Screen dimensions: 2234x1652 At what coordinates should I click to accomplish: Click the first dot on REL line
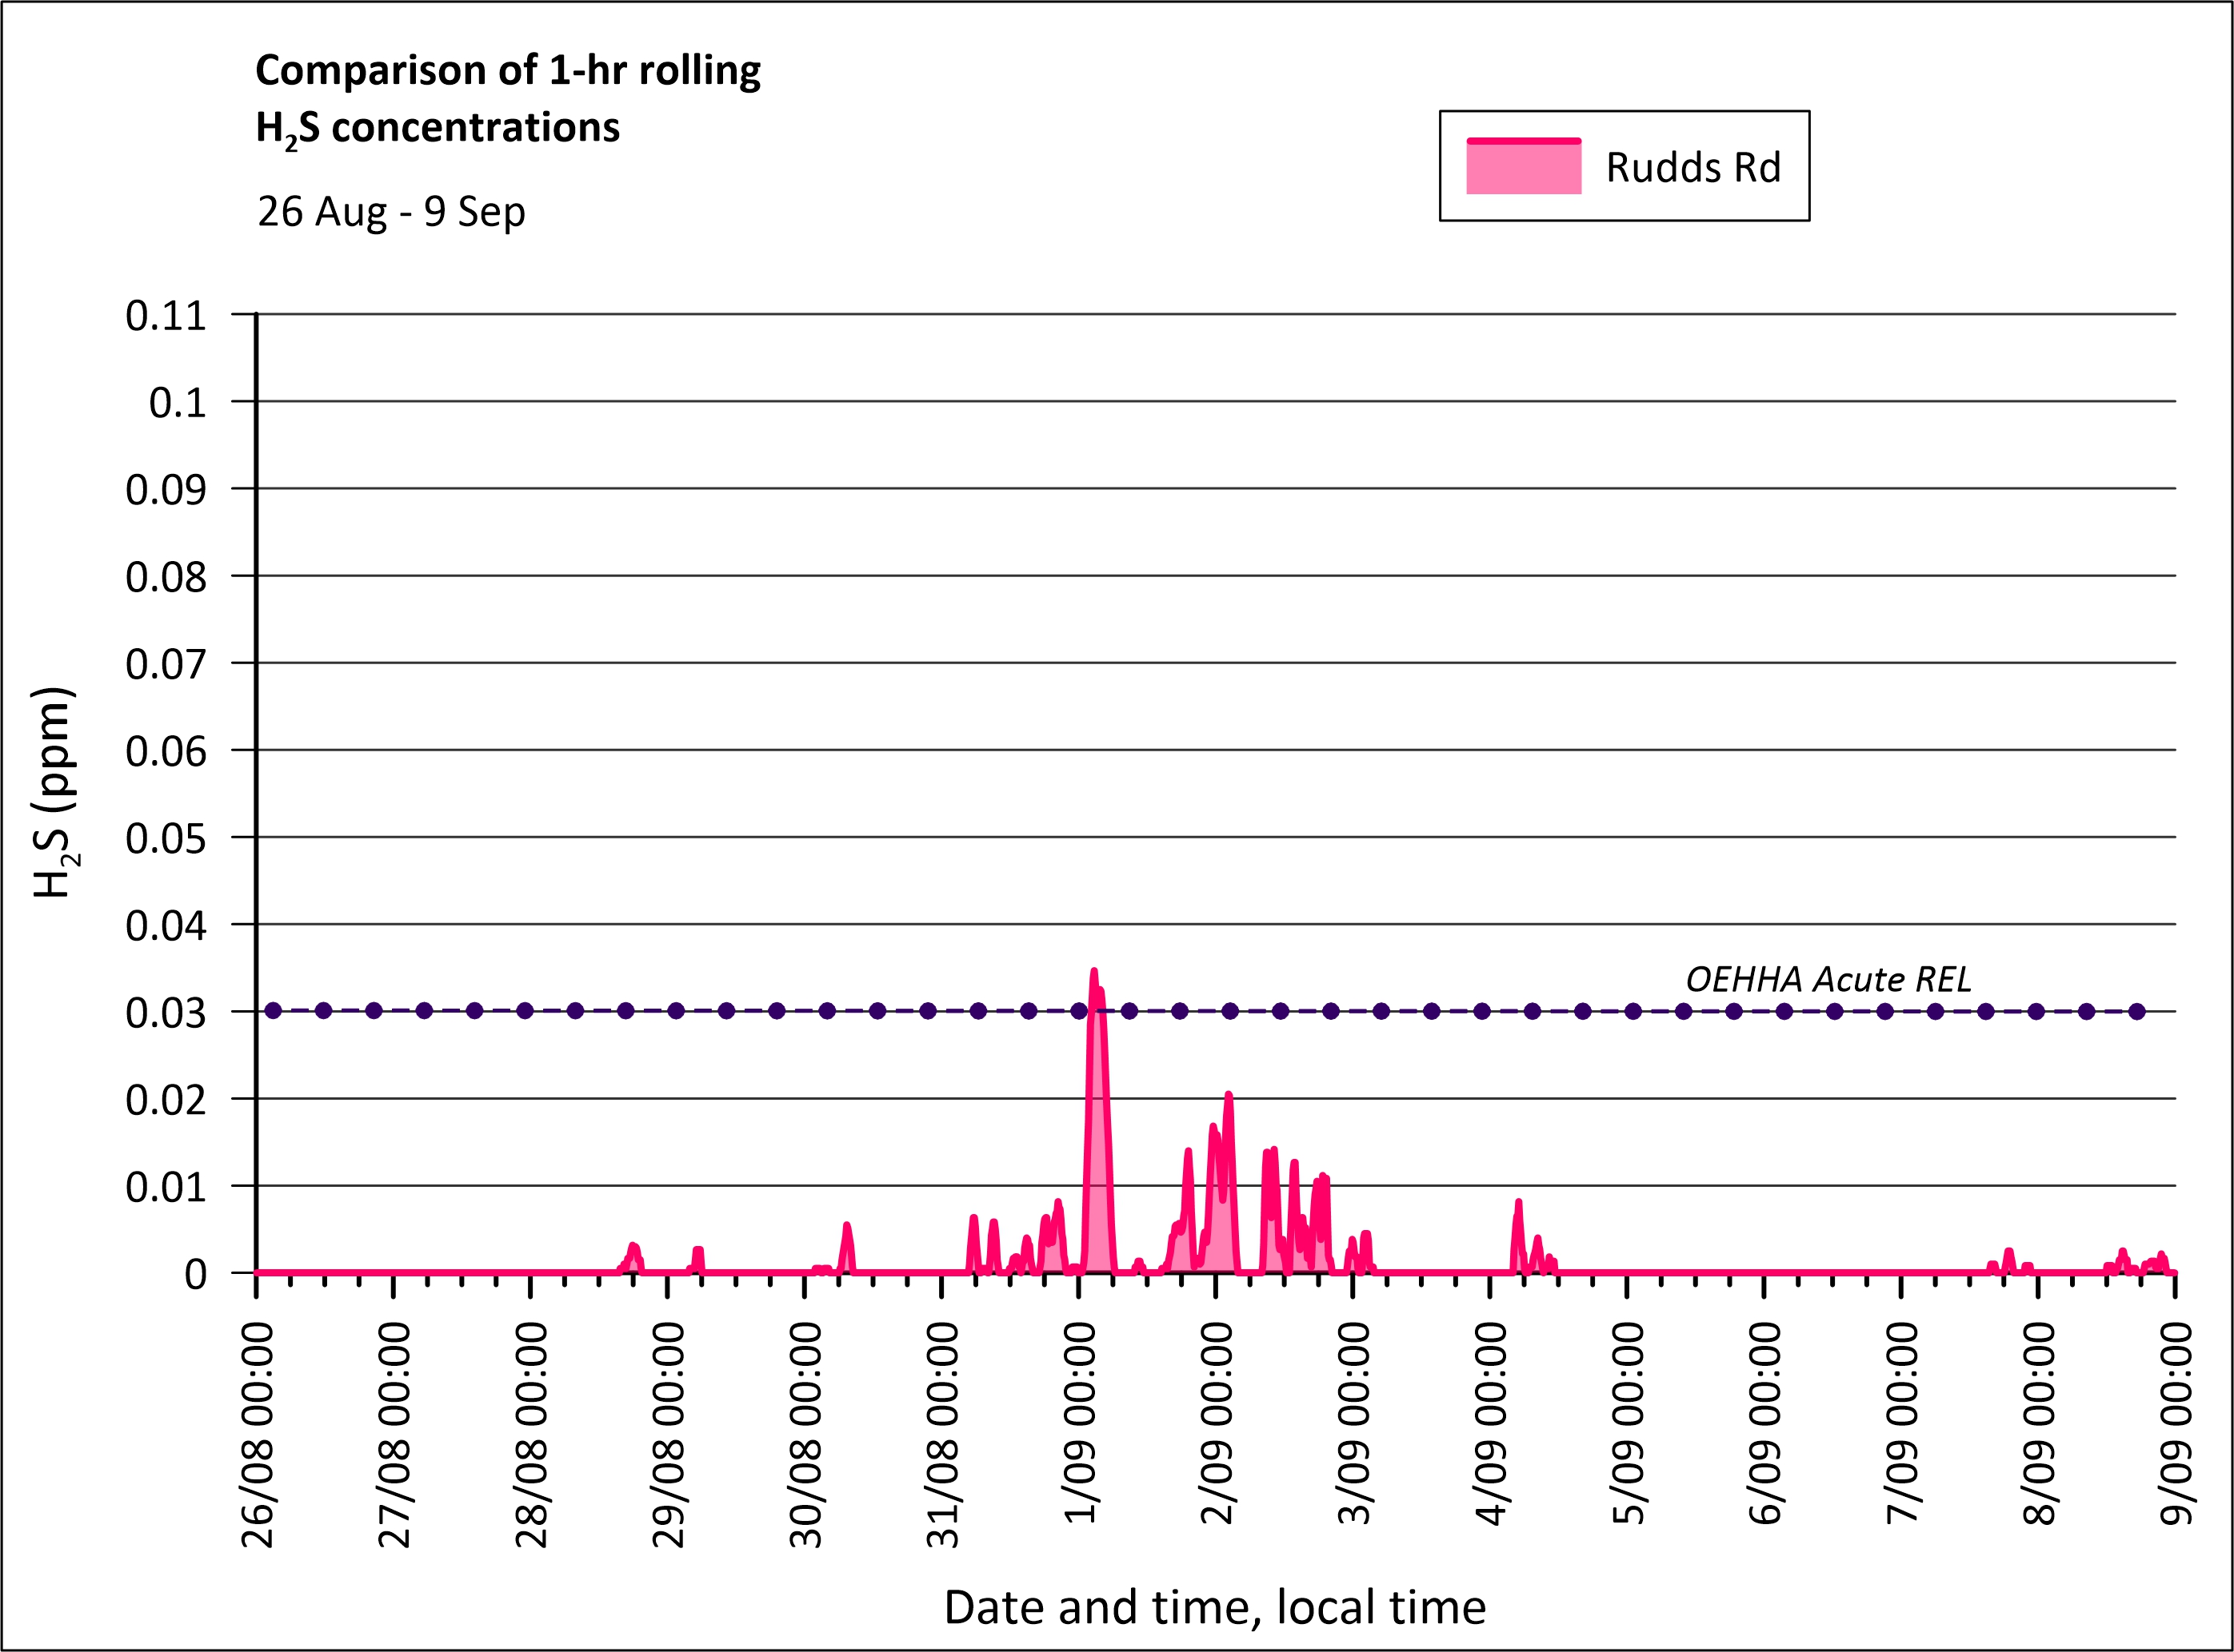click(x=274, y=1011)
